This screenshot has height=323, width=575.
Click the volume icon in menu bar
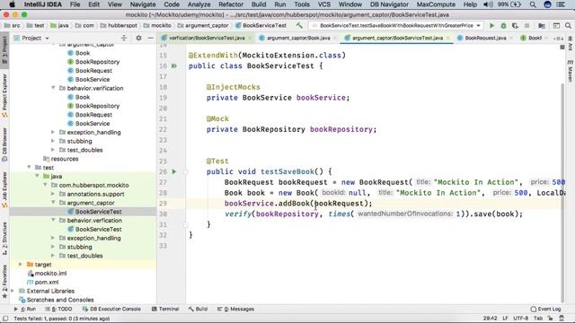coord(488,4)
